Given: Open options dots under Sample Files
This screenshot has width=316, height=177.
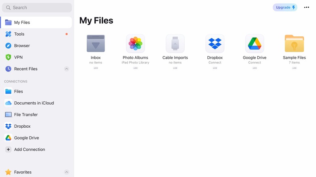Looking at the screenshot, I should click(x=294, y=68).
